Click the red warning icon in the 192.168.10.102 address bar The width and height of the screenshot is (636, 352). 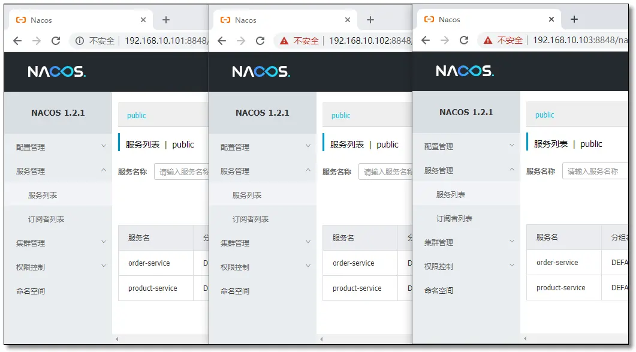click(284, 41)
